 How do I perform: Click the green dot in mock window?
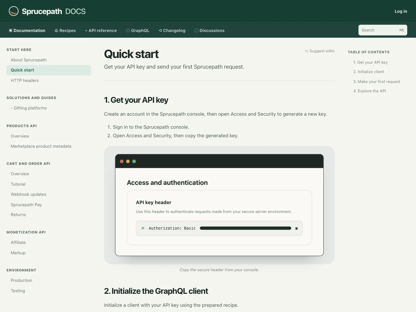pos(134,161)
